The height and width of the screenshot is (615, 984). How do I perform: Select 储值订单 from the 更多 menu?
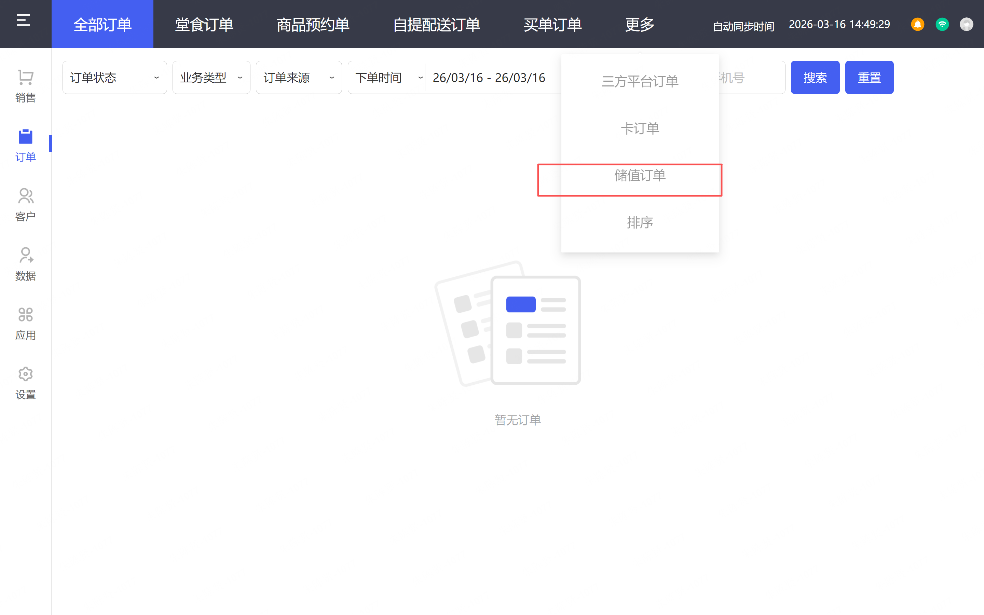pos(640,176)
